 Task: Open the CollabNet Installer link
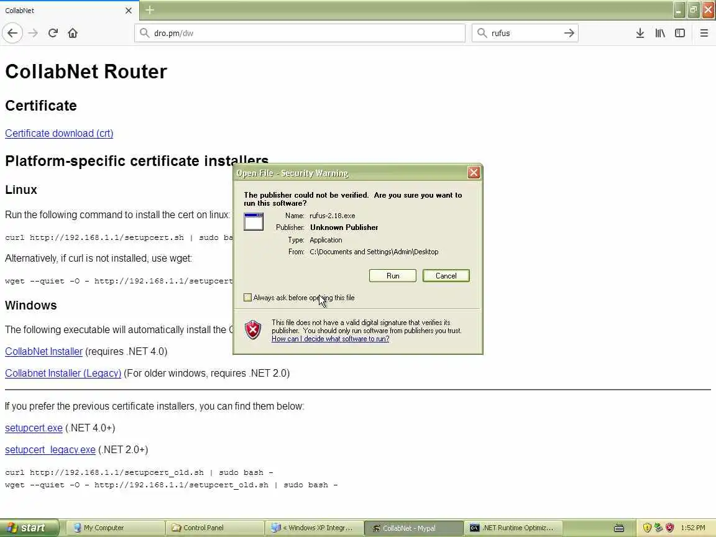pos(44,352)
